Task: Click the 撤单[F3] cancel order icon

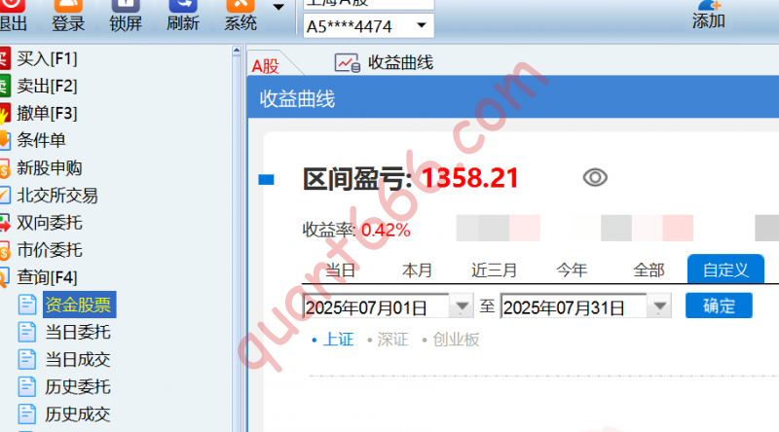Action: point(5,113)
